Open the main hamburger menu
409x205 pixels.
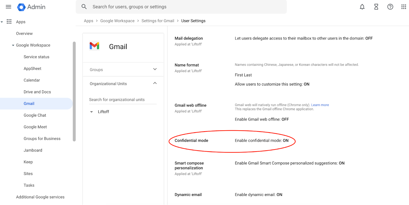8,7
